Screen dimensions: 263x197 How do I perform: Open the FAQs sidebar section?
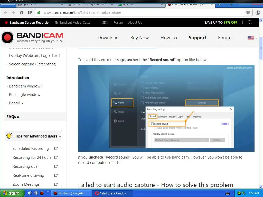35,117
